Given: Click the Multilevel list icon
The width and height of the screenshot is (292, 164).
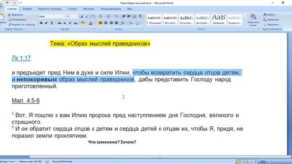Looking at the screenshot, I should (116, 17).
